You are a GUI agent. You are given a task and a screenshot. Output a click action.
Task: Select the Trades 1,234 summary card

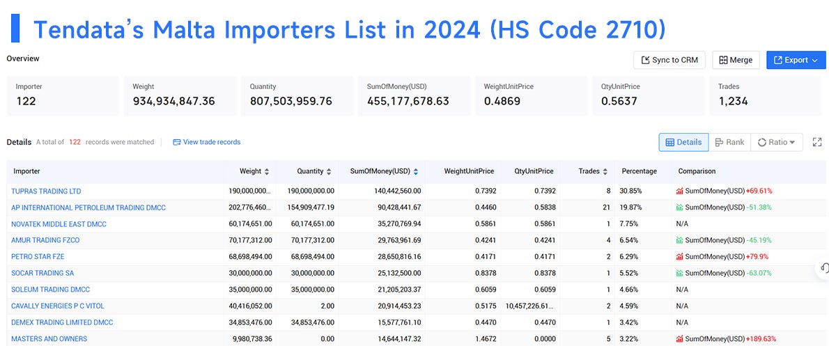coord(765,95)
